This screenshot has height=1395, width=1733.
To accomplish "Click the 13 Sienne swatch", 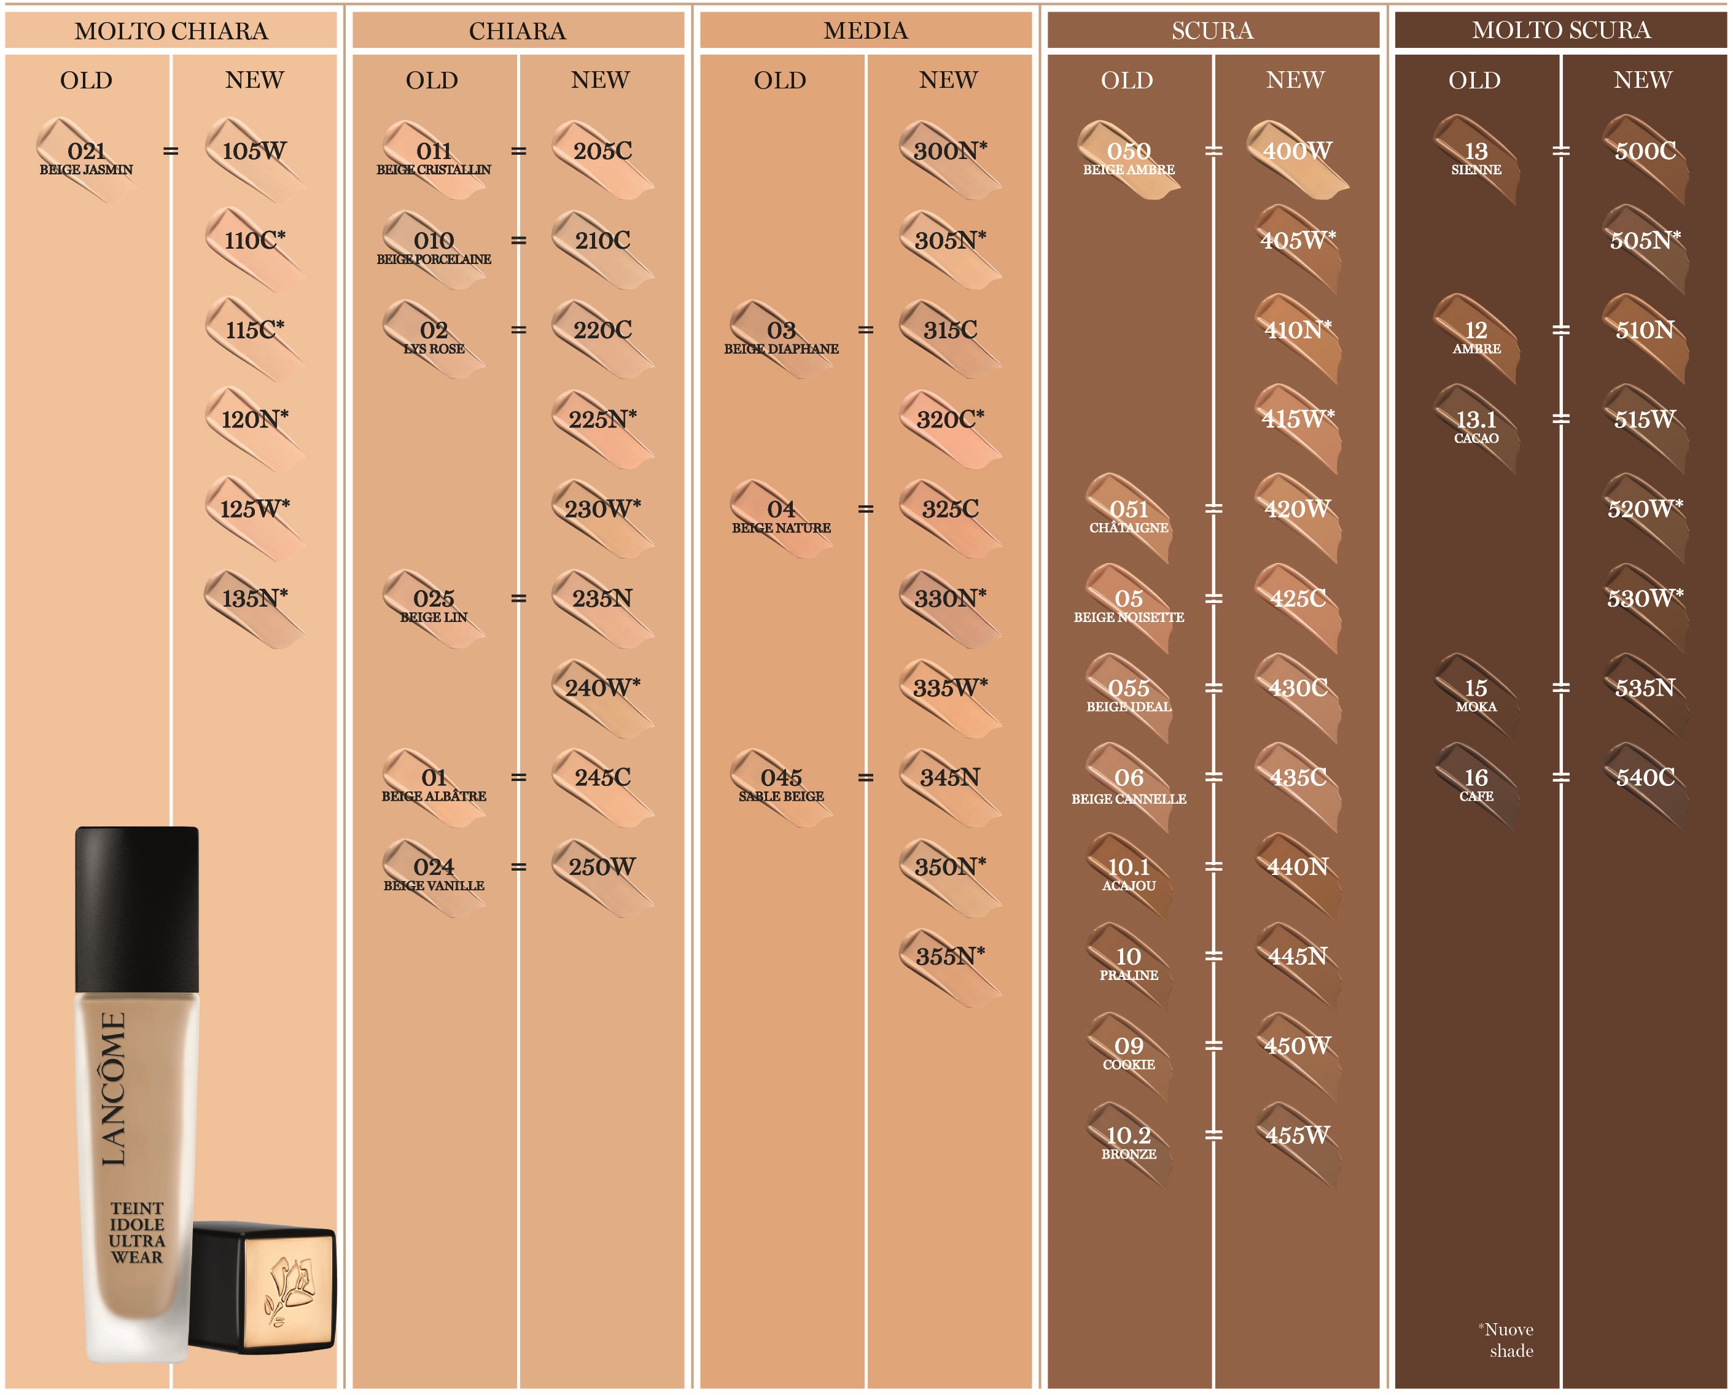I will point(1476,159).
